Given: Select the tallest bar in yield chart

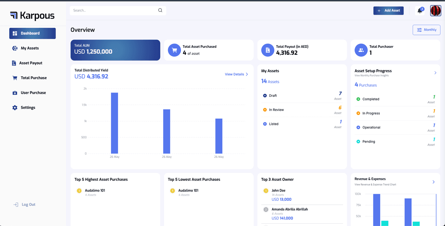Looking at the screenshot, I should (x=115, y=123).
